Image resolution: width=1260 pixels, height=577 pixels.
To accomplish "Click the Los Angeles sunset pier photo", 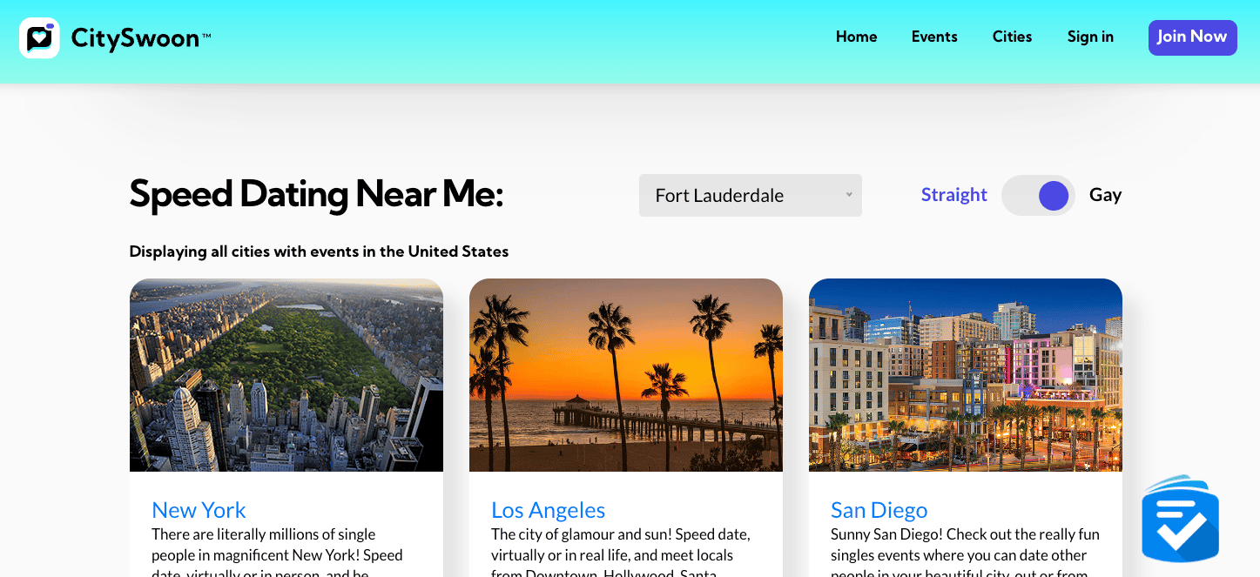I will coord(626,375).
